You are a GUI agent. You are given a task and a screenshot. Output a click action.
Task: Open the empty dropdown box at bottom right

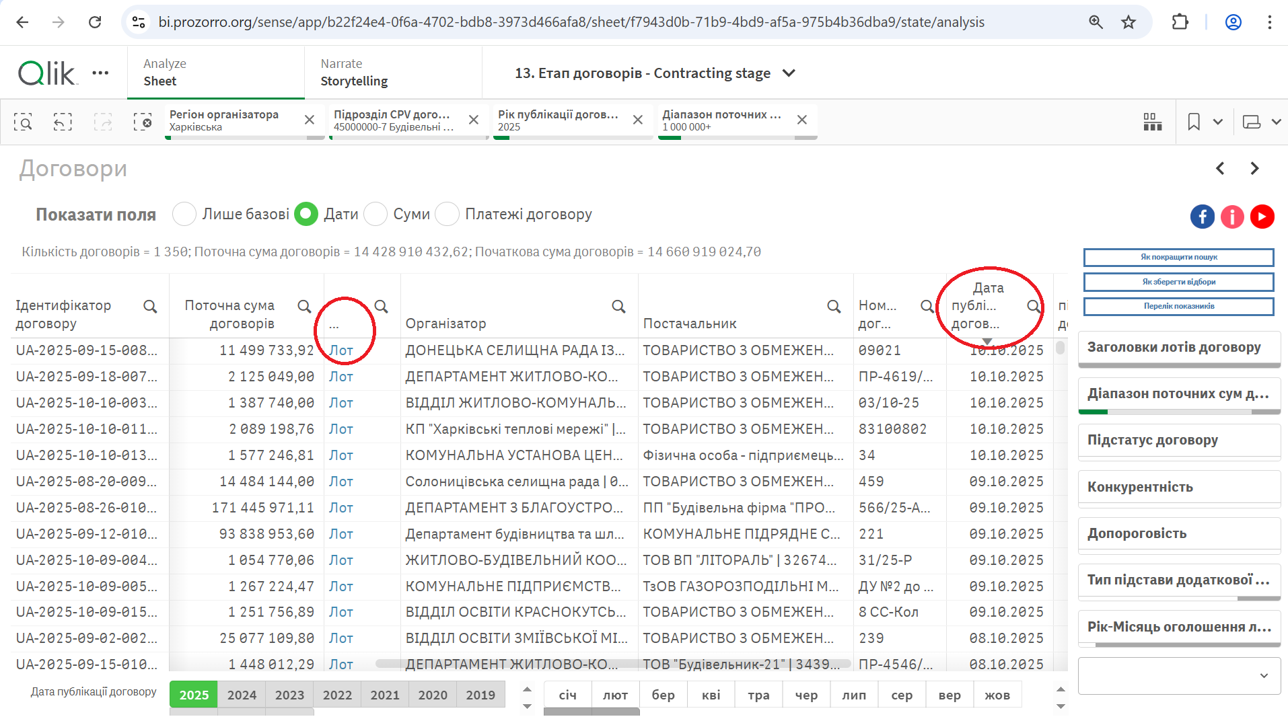pos(1179,675)
